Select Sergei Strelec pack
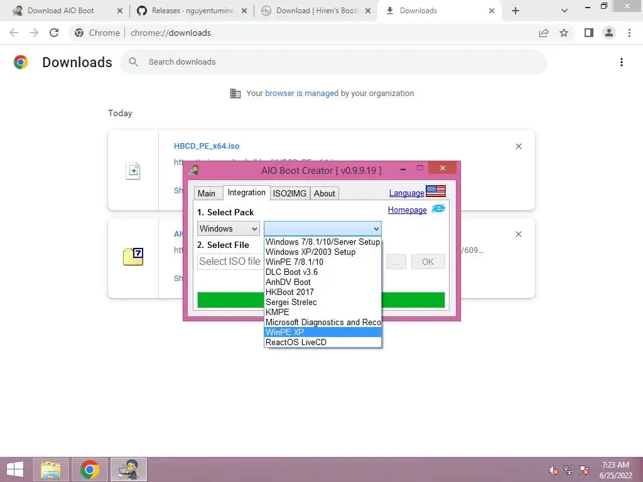Screen dimensions: 643x482 tap(323, 302)
